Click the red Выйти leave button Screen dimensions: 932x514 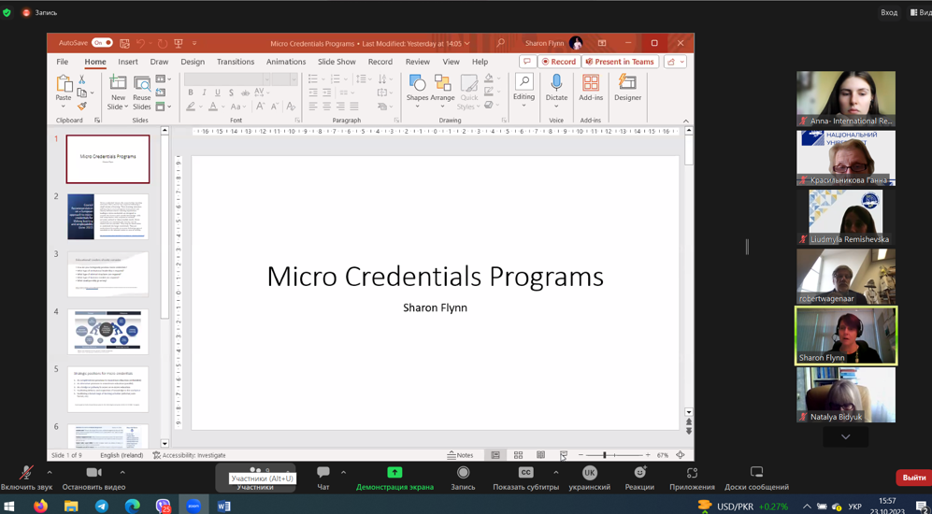(912, 478)
